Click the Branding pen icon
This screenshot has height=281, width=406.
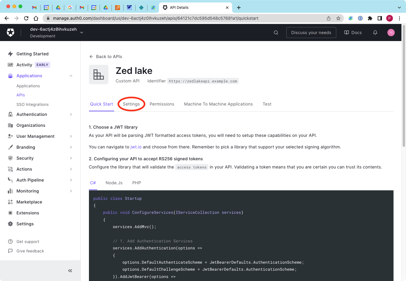coord(10,147)
